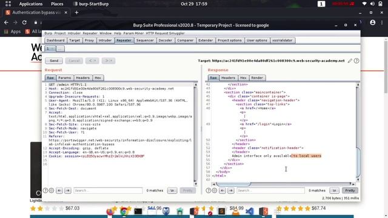Open the system volume icon

372,4
